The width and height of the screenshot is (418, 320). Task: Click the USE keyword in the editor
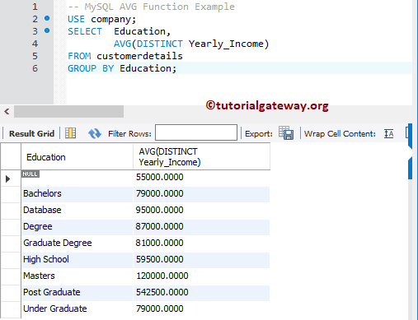pyautogui.click(x=76, y=19)
